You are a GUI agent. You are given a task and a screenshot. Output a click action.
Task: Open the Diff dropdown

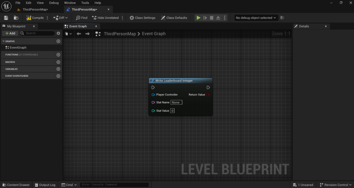coord(60,18)
